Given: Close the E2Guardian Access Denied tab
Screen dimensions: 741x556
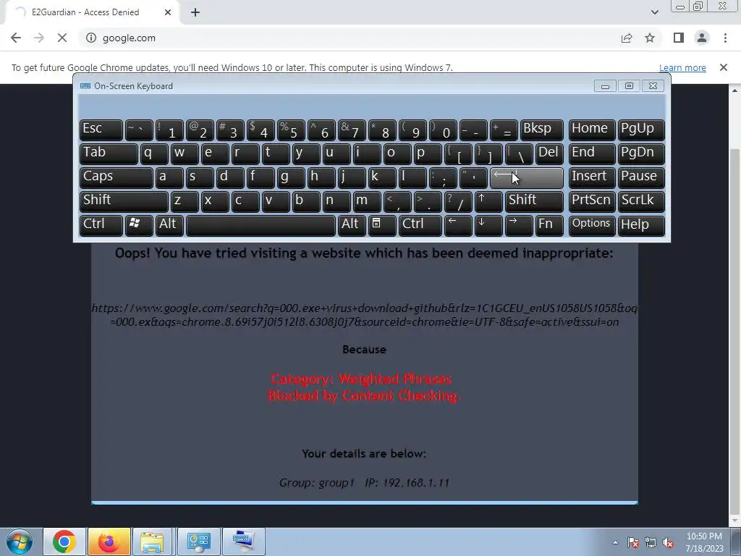Looking at the screenshot, I should [168, 12].
